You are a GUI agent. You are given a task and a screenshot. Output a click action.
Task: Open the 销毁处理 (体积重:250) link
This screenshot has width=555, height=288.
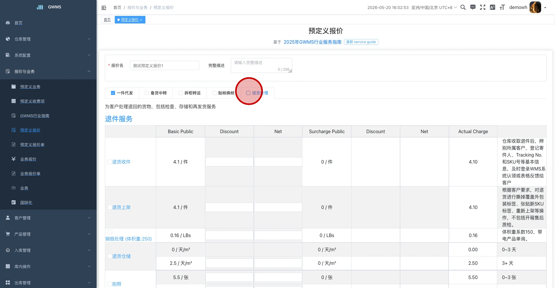128,239
